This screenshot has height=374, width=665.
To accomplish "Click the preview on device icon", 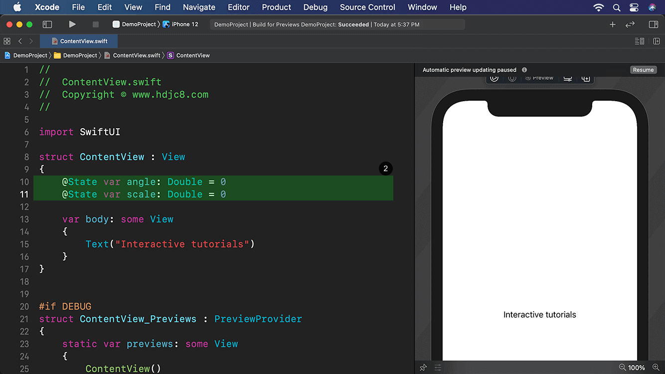I will 512,78.
